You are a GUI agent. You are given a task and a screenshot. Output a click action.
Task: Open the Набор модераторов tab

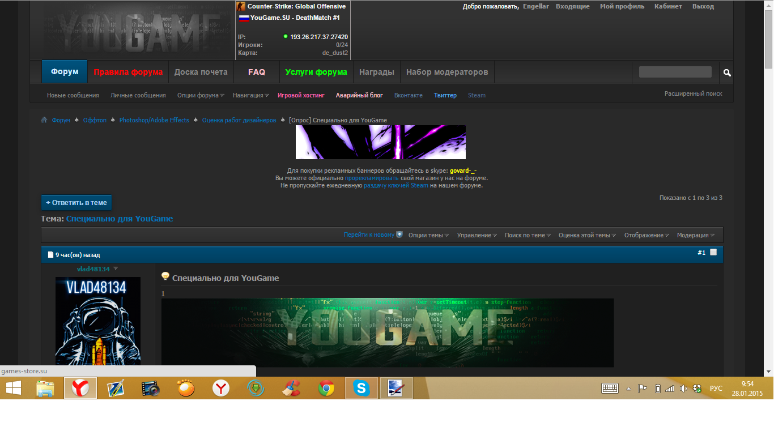[447, 72]
